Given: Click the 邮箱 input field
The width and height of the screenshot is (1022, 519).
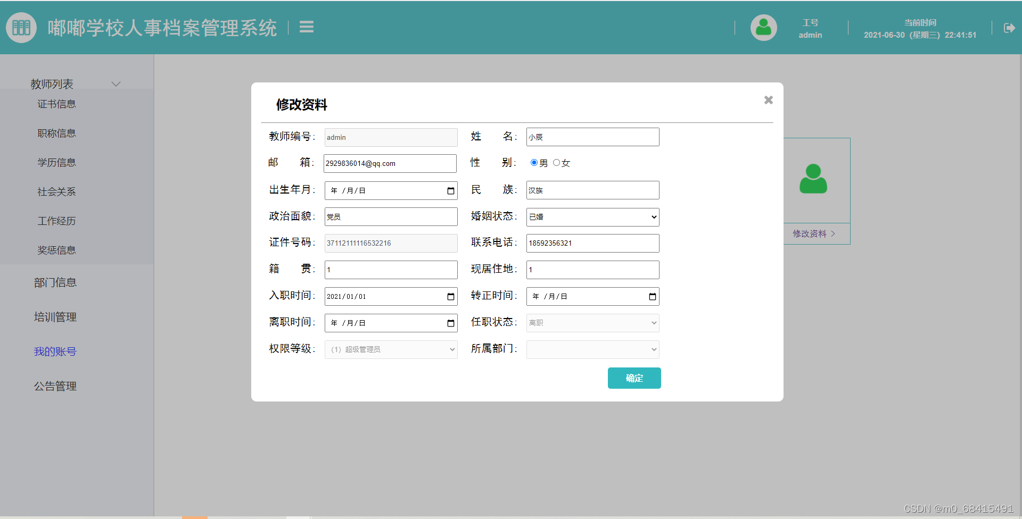Looking at the screenshot, I should (x=390, y=163).
